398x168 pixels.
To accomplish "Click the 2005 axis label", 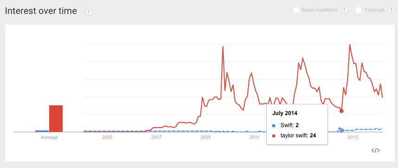I will click(x=107, y=137).
